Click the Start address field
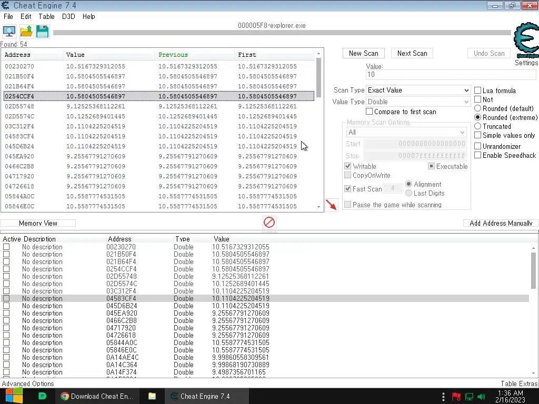The width and height of the screenshot is (539, 404). click(415, 144)
